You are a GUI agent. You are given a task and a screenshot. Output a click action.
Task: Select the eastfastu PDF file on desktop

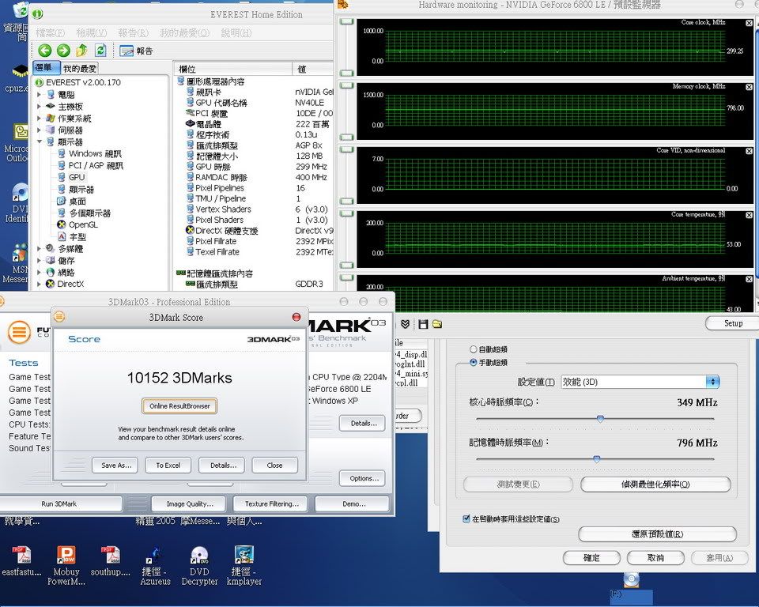(x=21, y=561)
